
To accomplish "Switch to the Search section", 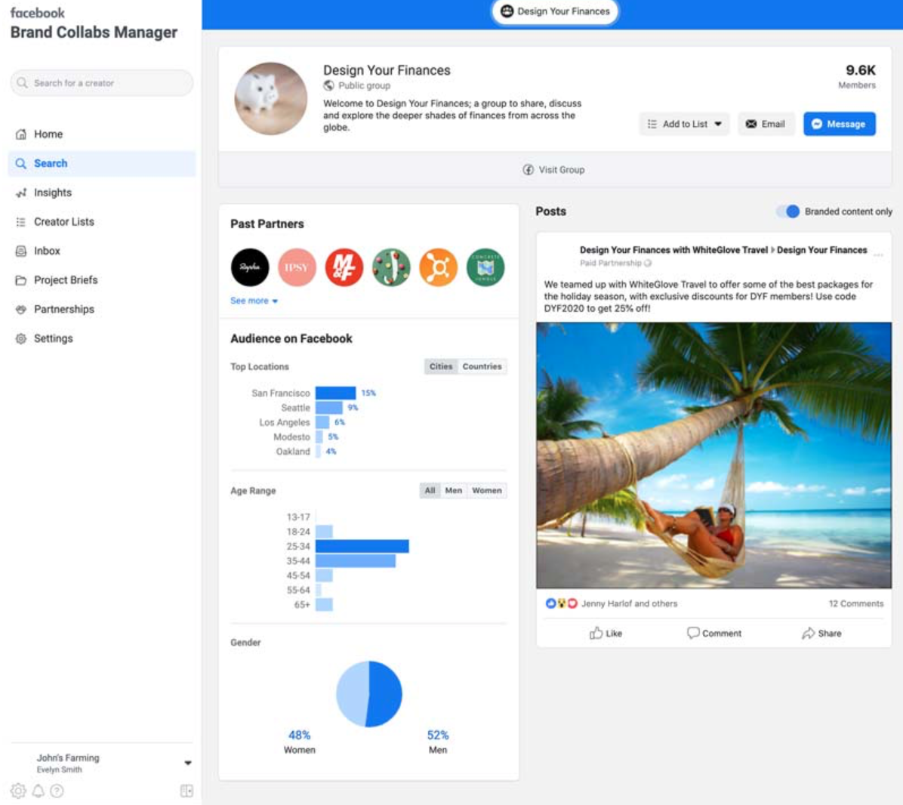I will coord(51,162).
